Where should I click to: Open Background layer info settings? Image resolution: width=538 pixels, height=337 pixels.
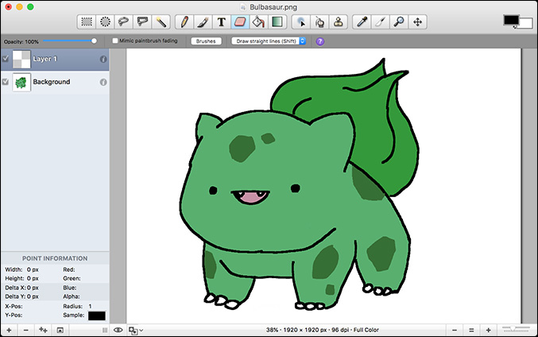coord(103,82)
